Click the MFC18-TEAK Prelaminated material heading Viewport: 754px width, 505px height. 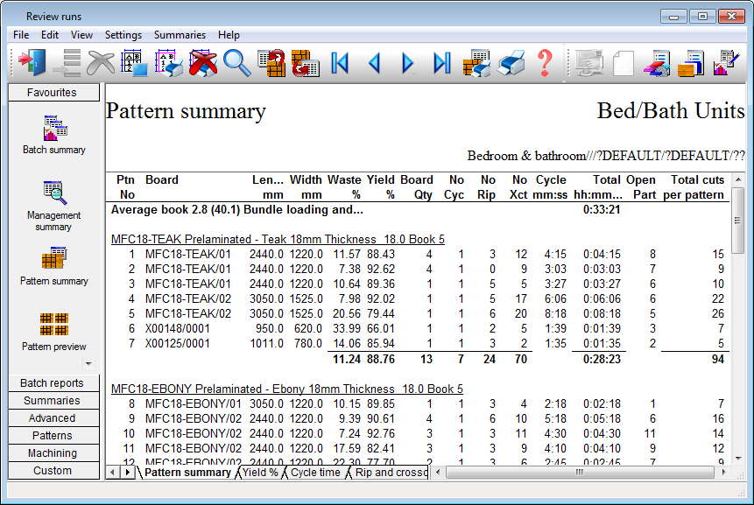(278, 239)
